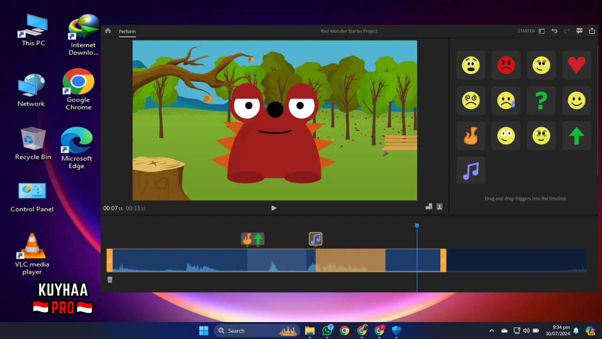The image size is (602, 339).
Task: Toggle the camera tracking puppet icon
Action: pos(440,207)
